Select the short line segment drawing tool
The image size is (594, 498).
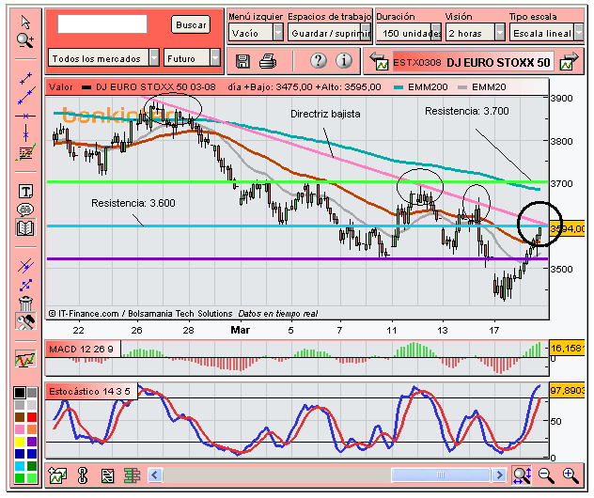(x=25, y=78)
